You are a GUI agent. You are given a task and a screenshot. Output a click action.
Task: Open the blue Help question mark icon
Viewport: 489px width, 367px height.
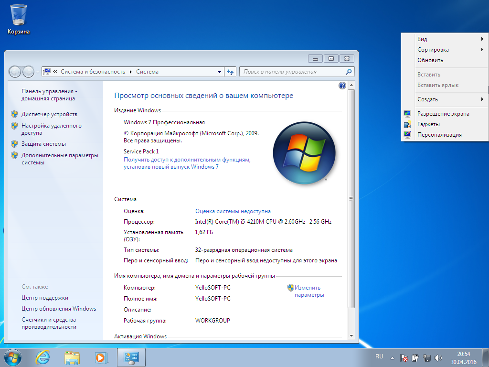coord(342,86)
